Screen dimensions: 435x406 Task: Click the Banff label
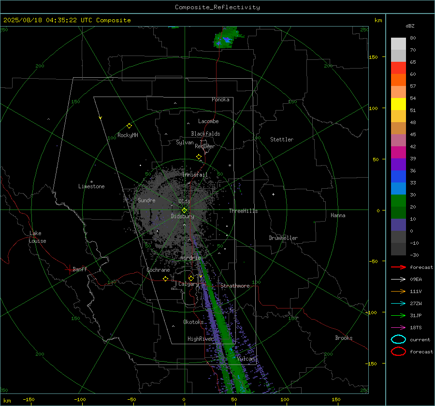click(80, 269)
